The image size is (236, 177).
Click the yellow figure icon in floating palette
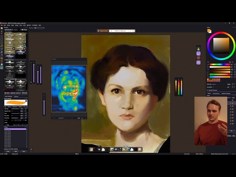[x=198, y=49]
